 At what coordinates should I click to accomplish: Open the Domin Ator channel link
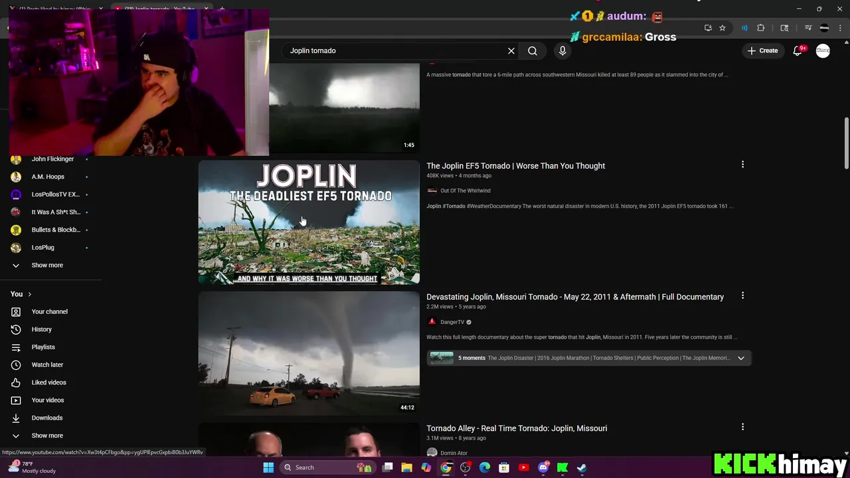(x=454, y=453)
